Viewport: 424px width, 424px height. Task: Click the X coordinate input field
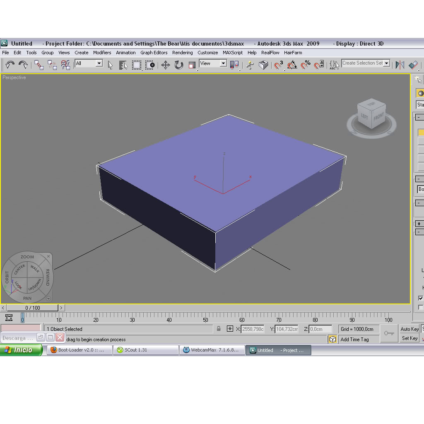click(252, 329)
